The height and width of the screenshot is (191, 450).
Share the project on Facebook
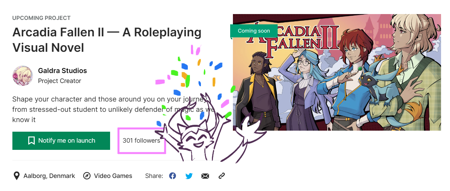[173, 176]
